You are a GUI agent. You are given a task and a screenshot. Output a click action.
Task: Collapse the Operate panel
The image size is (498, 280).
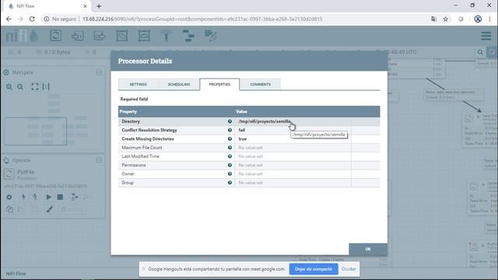(99, 160)
